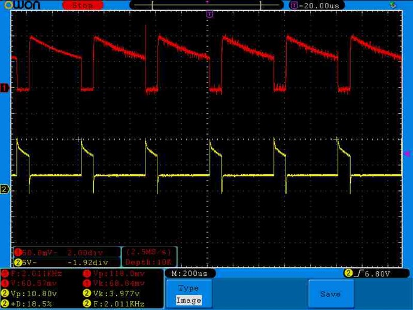Image resolution: width=413 pixels, height=310 pixels.
Task: Click the Save button
Action: click(331, 294)
